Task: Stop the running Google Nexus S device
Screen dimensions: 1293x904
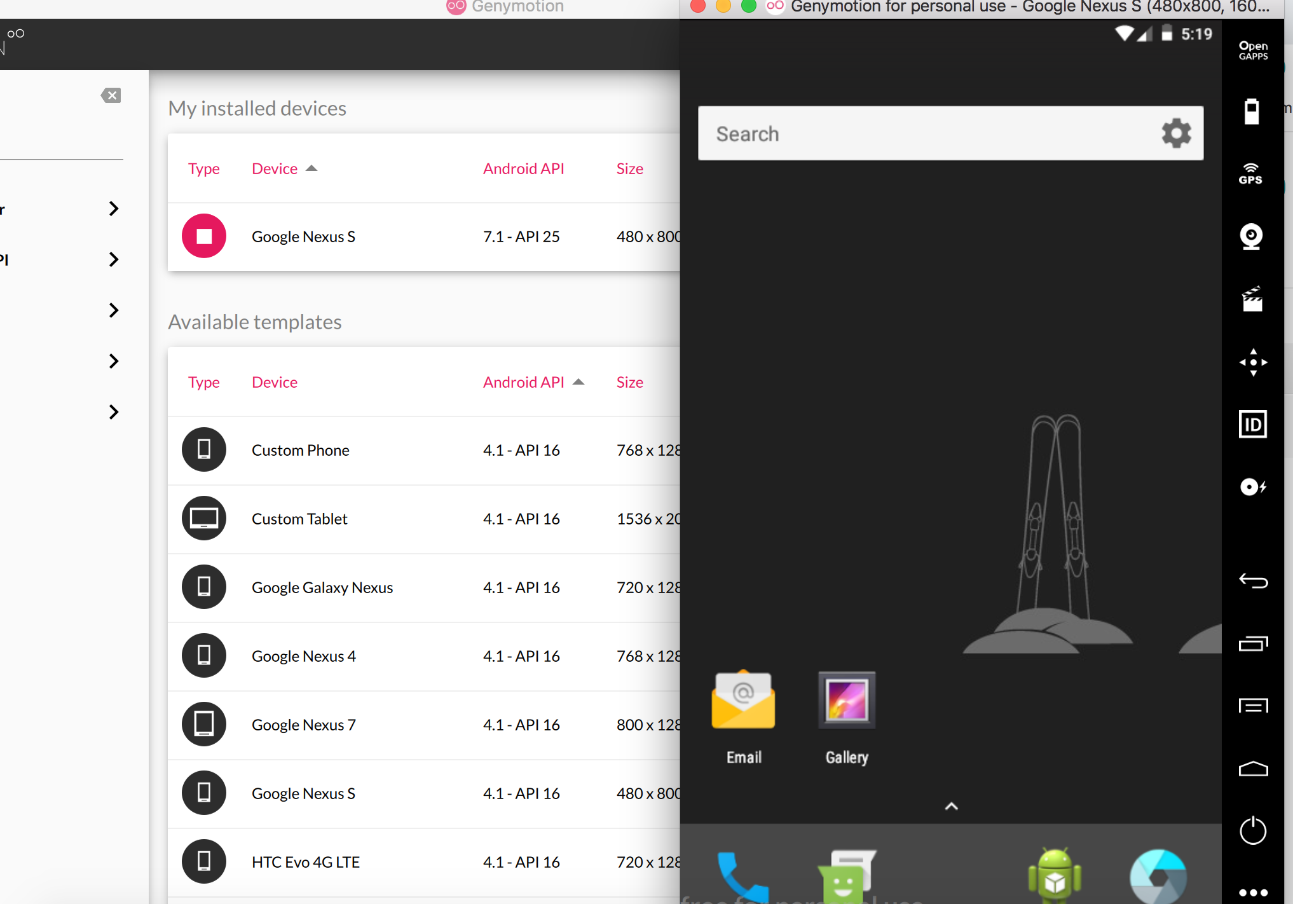Action: click(204, 236)
